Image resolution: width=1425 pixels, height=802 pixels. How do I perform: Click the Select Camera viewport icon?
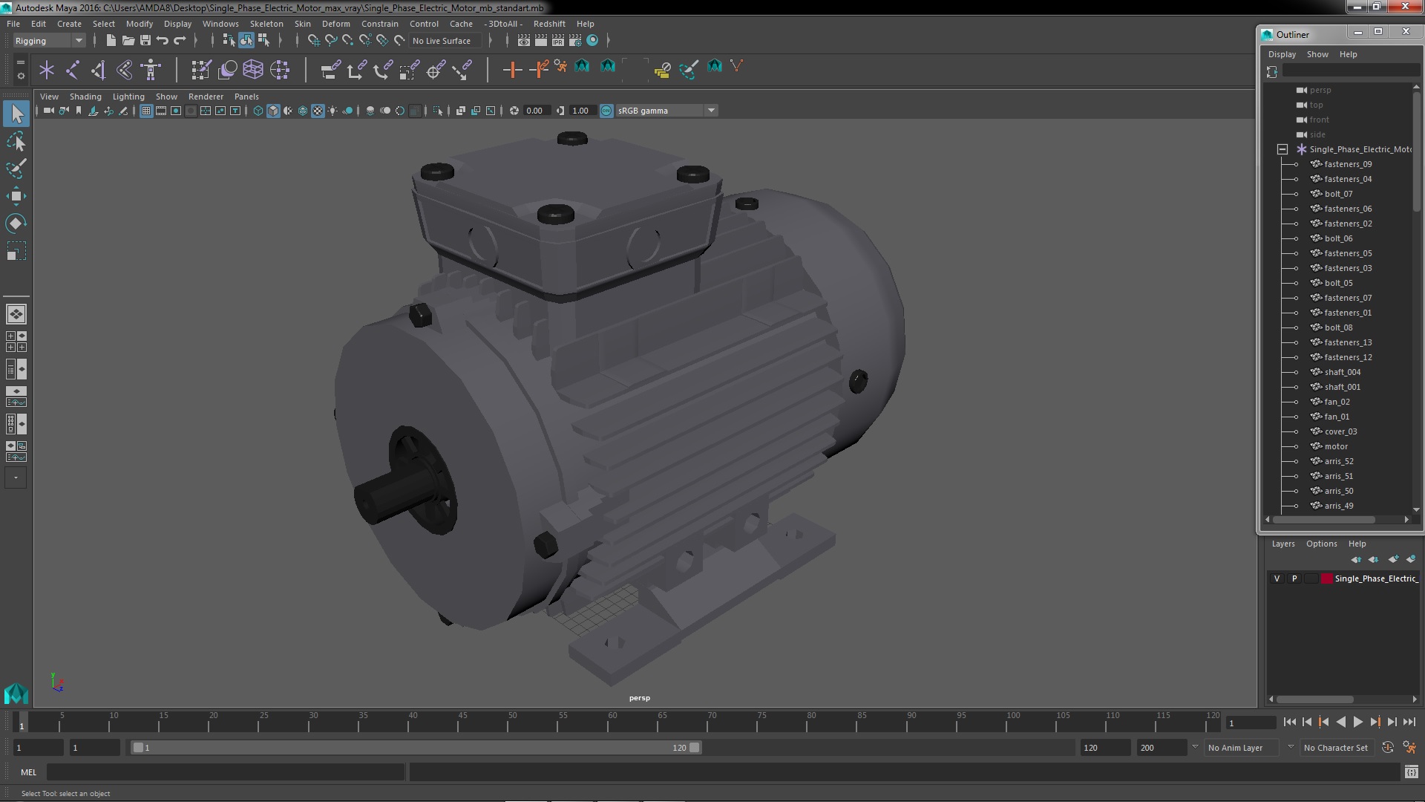click(48, 111)
